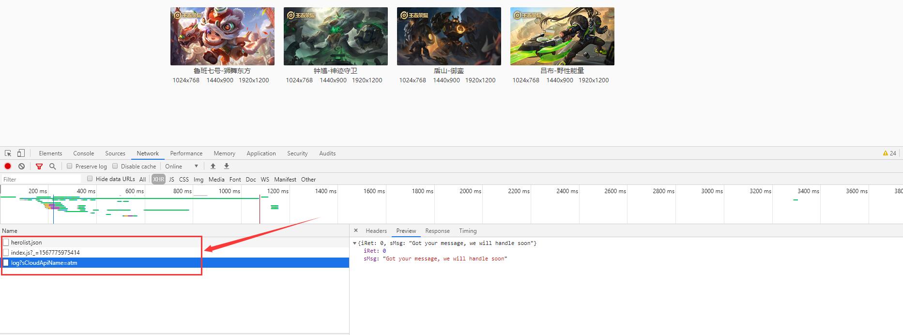Filter requests by Img
This screenshot has height=335, width=903.
click(199, 179)
